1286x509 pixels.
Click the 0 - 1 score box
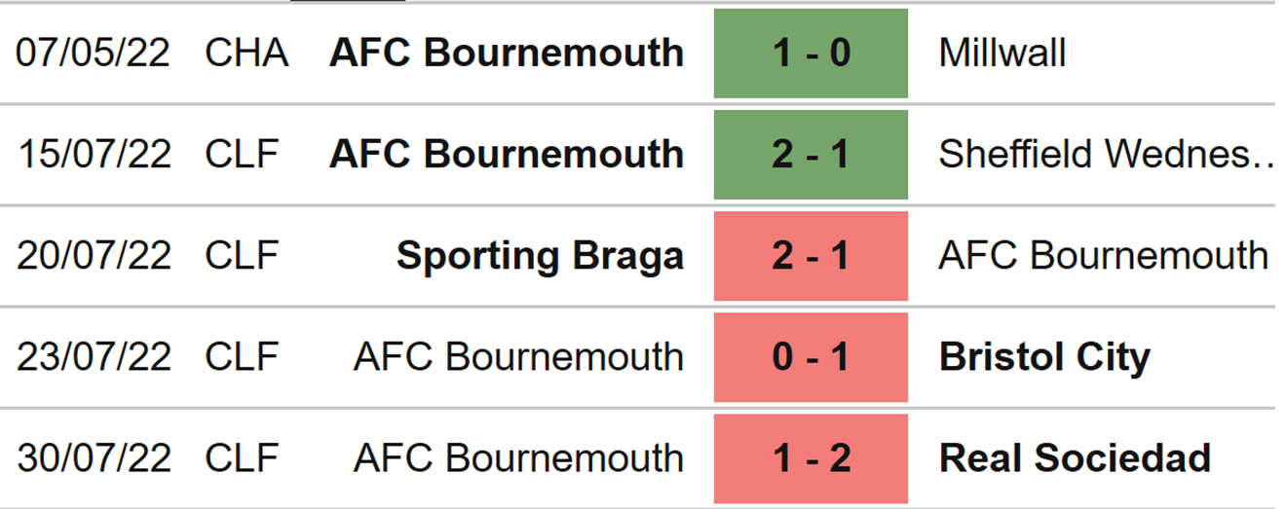[811, 357]
